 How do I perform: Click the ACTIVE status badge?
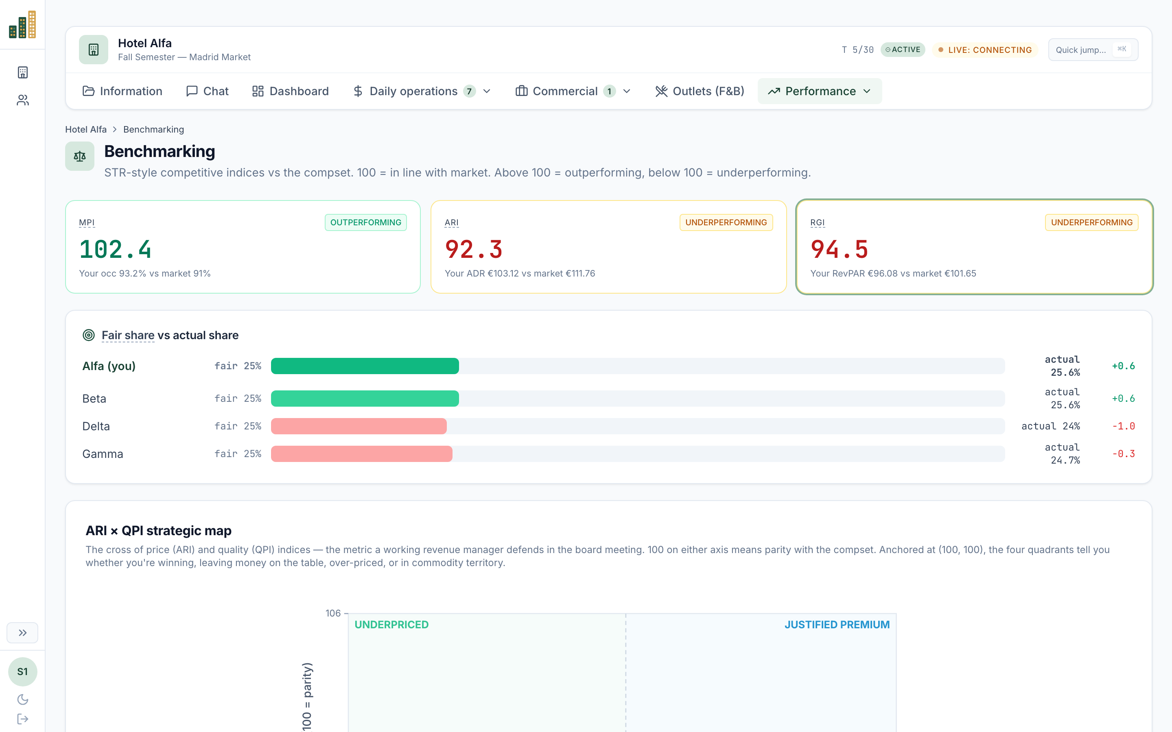coord(903,49)
